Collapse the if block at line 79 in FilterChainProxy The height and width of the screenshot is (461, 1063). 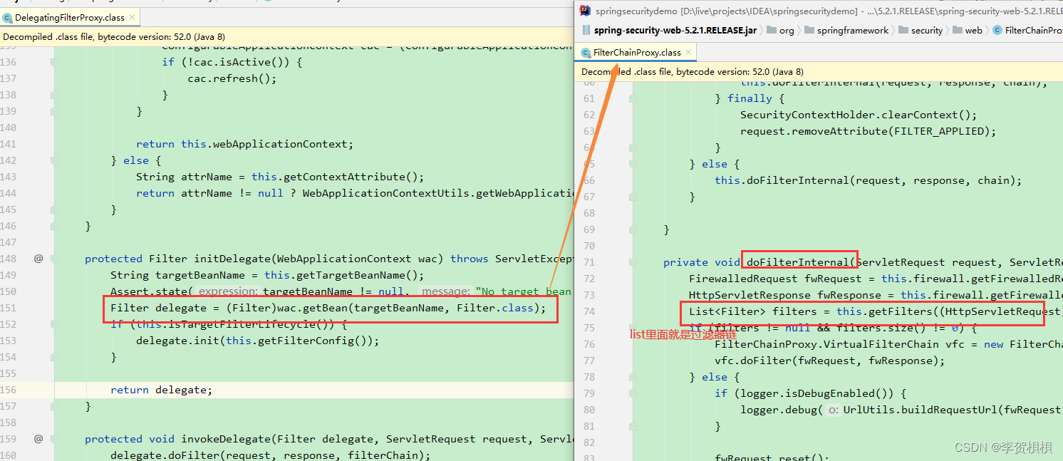pyautogui.click(x=633, y=393)
